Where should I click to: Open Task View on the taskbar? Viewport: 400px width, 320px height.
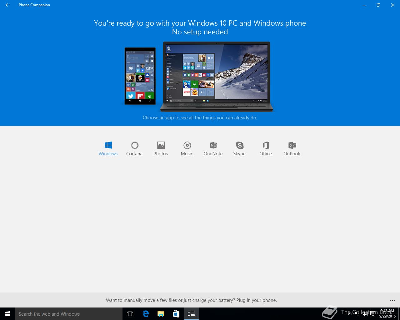click(130, 314)
